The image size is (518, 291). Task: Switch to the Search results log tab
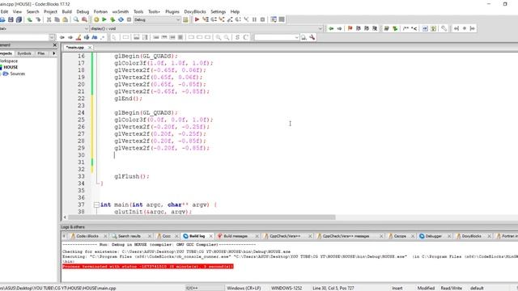click(x=129, y=236)
